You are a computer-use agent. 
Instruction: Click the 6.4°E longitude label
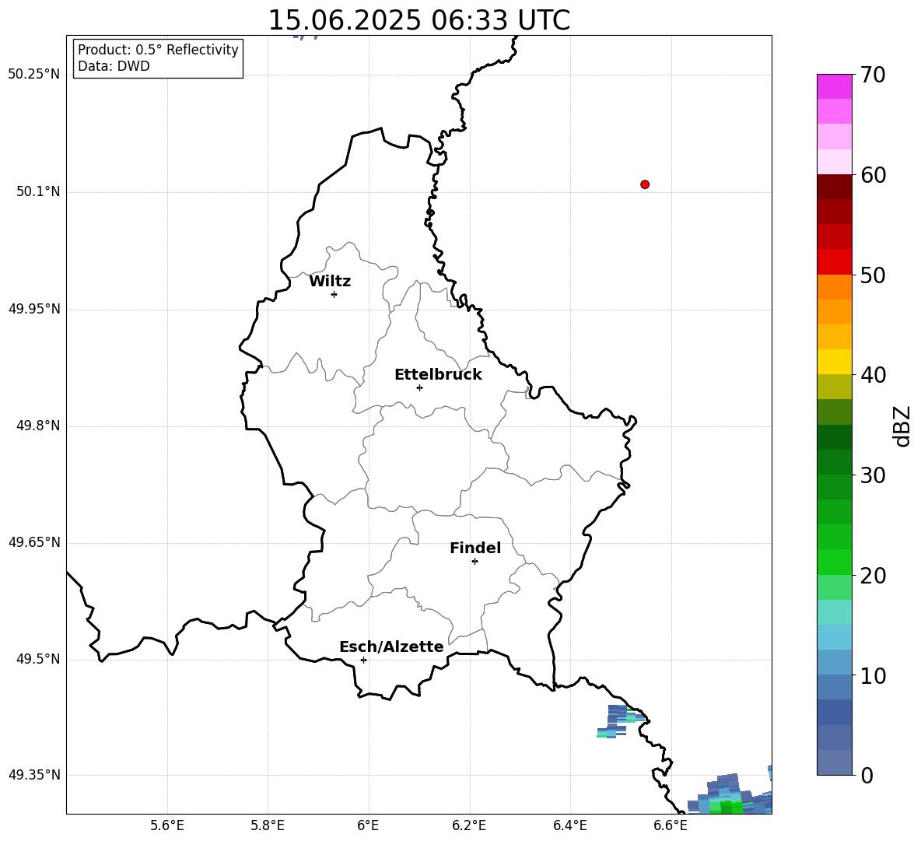point(569,825)
